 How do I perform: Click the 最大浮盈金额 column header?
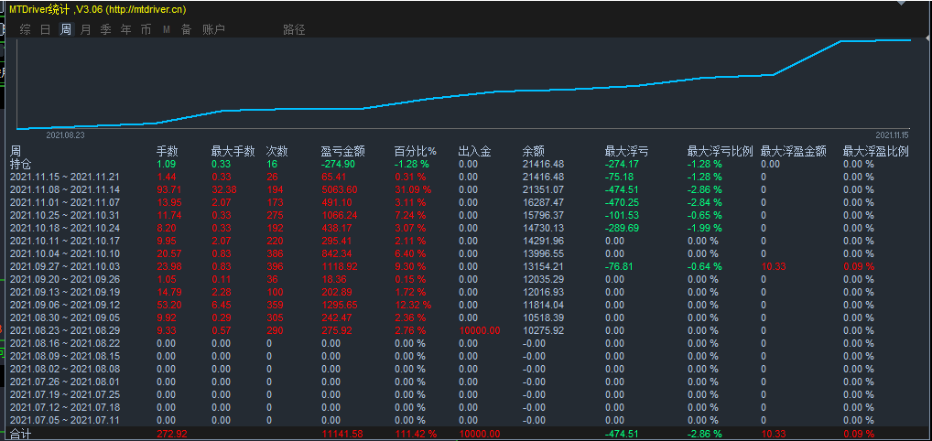click(x=794, y=152)
